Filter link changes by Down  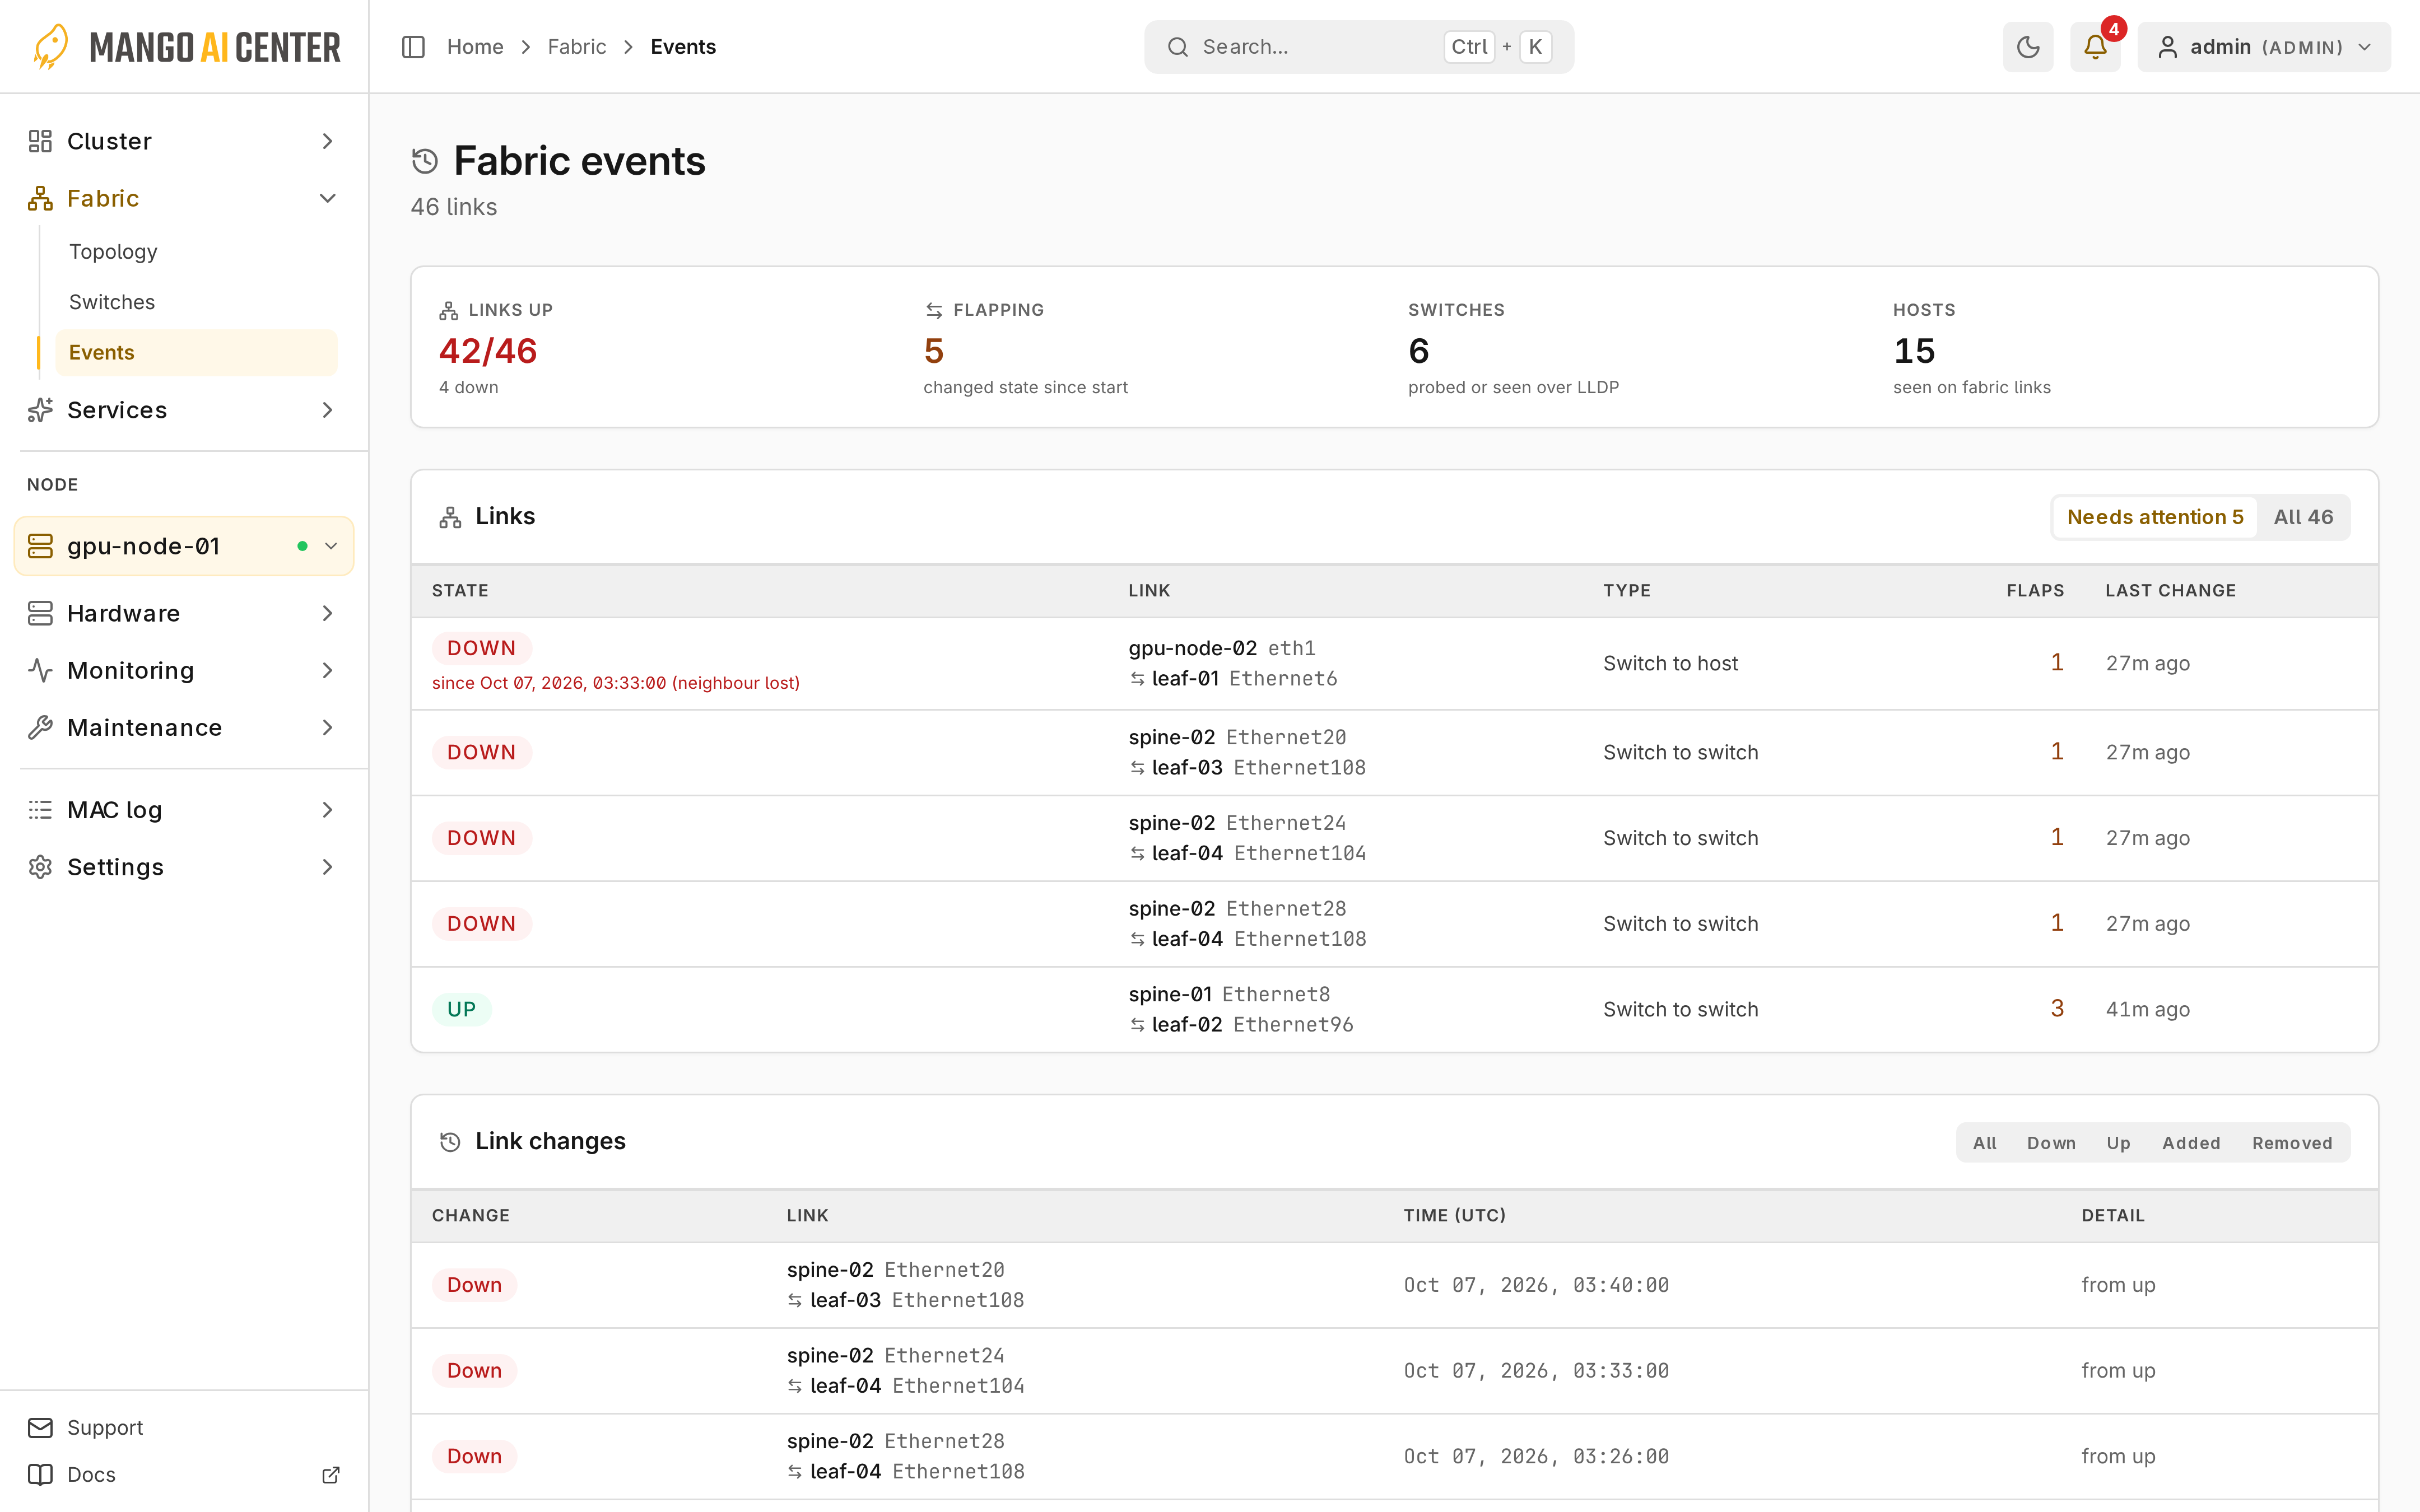[2051, 1143]
